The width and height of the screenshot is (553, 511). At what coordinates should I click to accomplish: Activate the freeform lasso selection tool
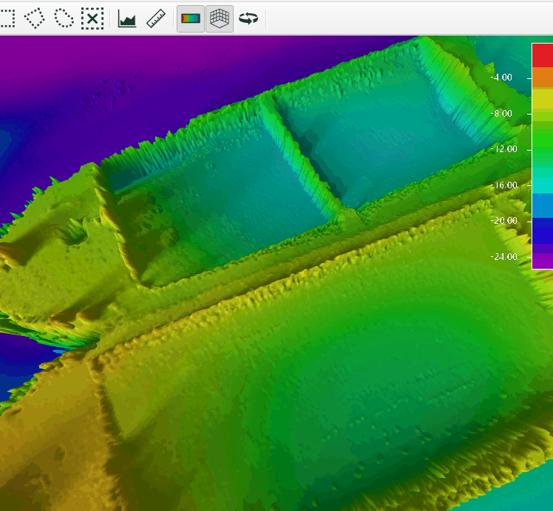point(64,18)
